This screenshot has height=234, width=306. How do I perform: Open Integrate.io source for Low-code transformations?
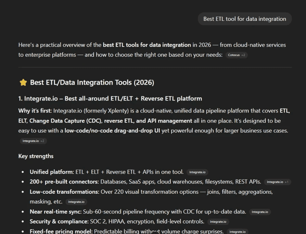pos(76,202)
